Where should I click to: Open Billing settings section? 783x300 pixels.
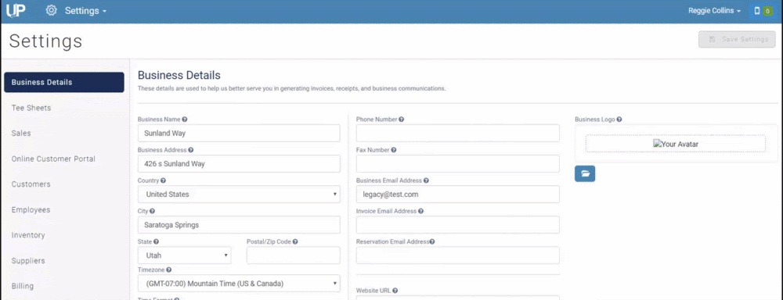(x=23, y=286)
